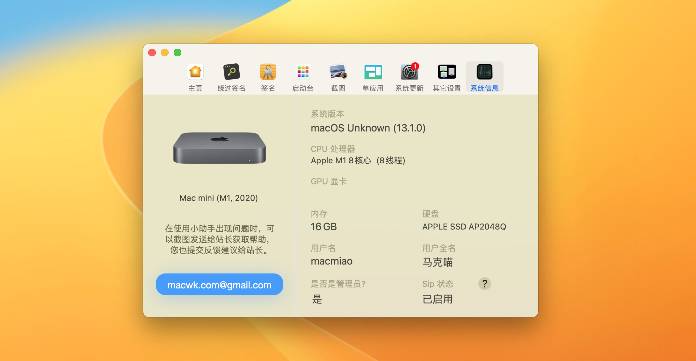The width and height of the screenshot is (696, 361).
Task: Click the macwk.com@gmail.com email button
Action: pos(219,285)
